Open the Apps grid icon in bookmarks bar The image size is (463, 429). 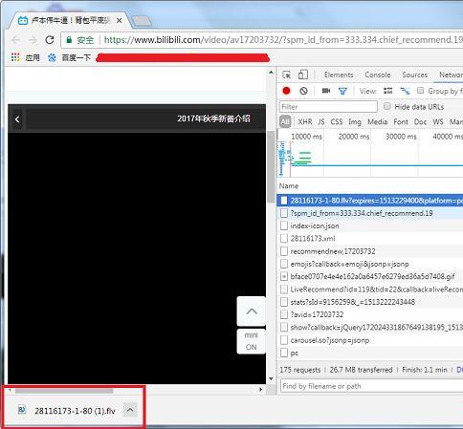[15, 57]
